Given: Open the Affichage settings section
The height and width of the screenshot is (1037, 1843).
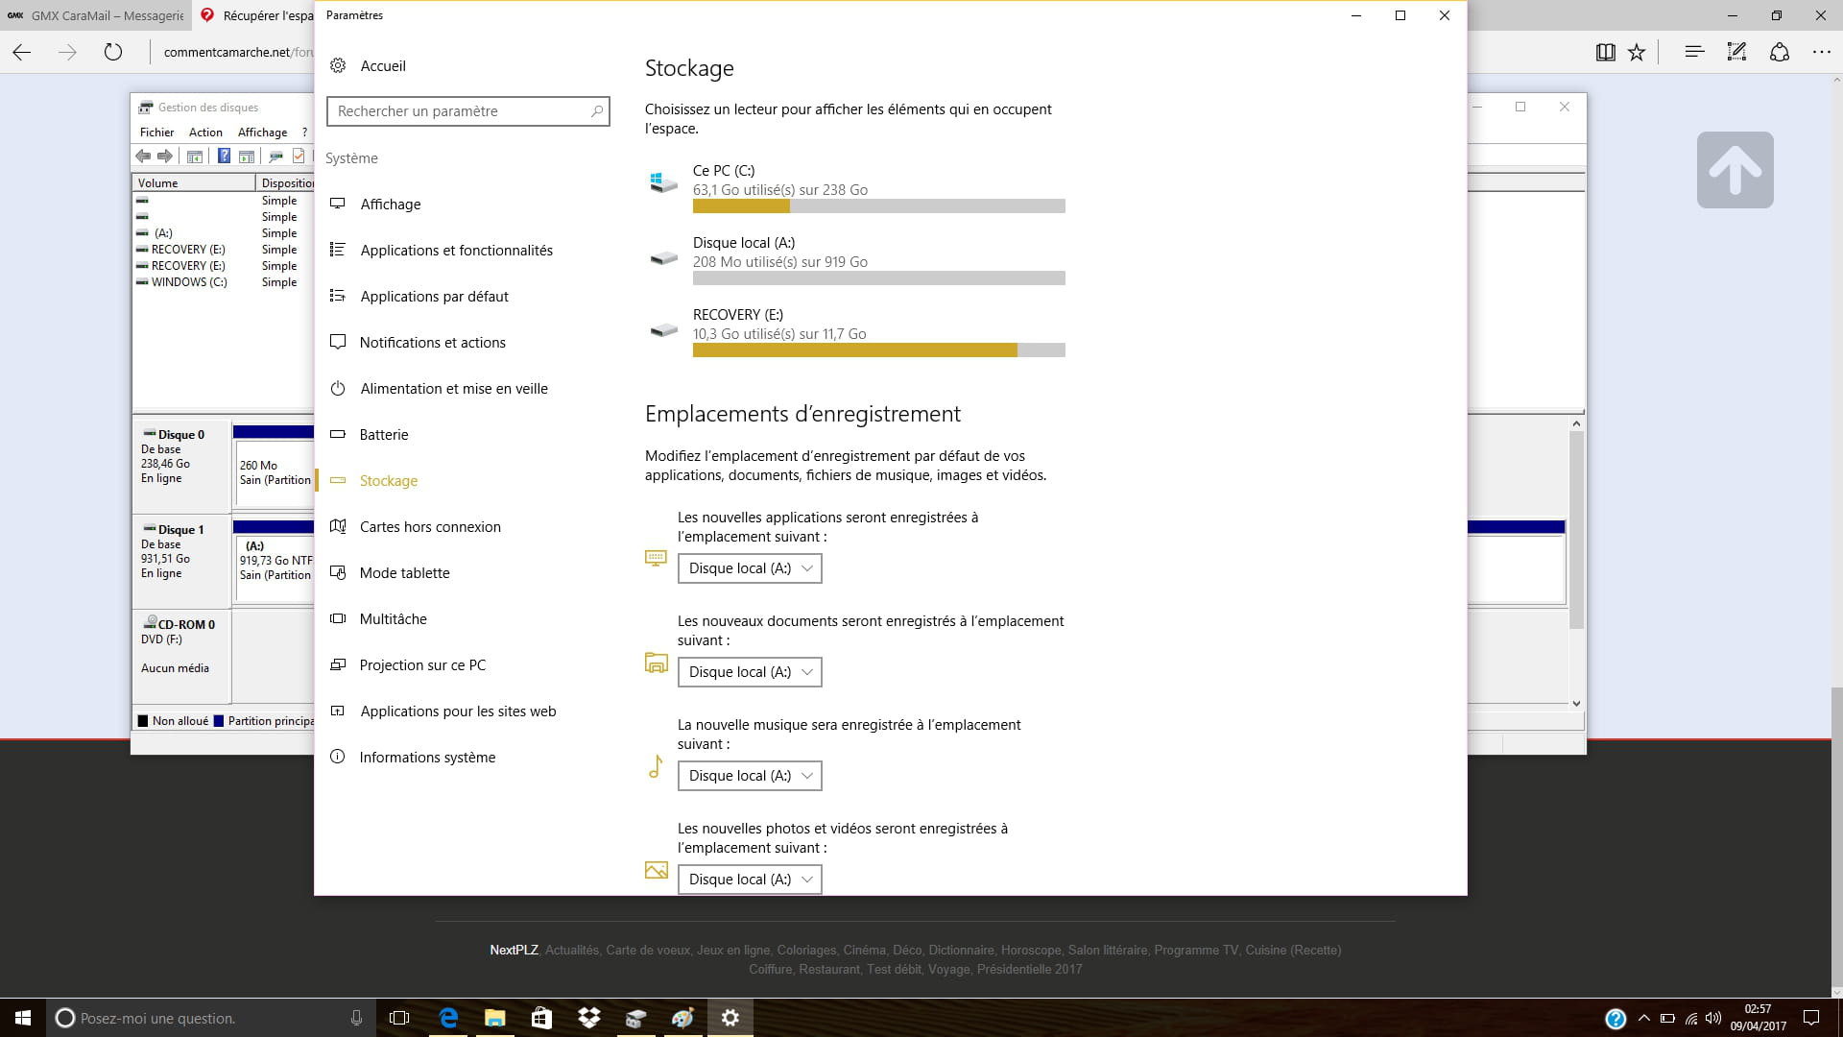Looking at the screenshot, I should click(390, 205).
